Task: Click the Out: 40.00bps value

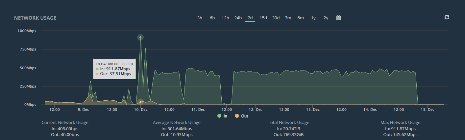Action: click(65, 135)
